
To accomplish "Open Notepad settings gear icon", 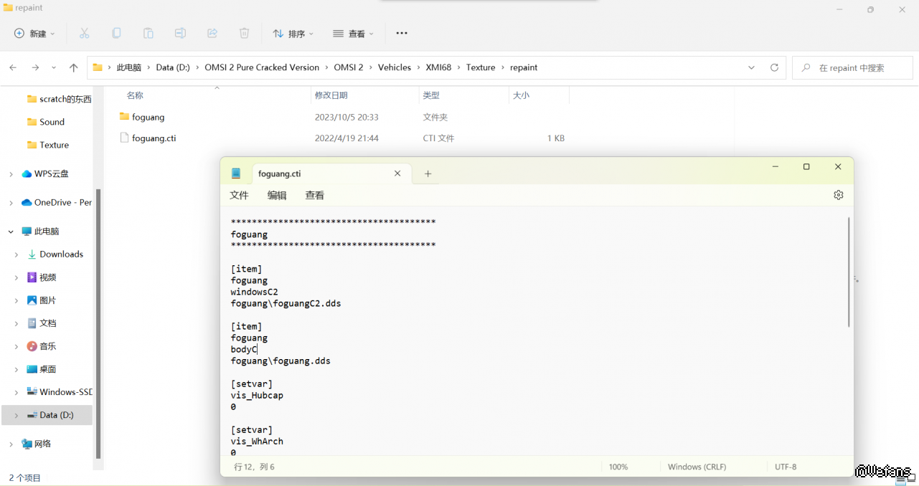I will click(838, 195).
